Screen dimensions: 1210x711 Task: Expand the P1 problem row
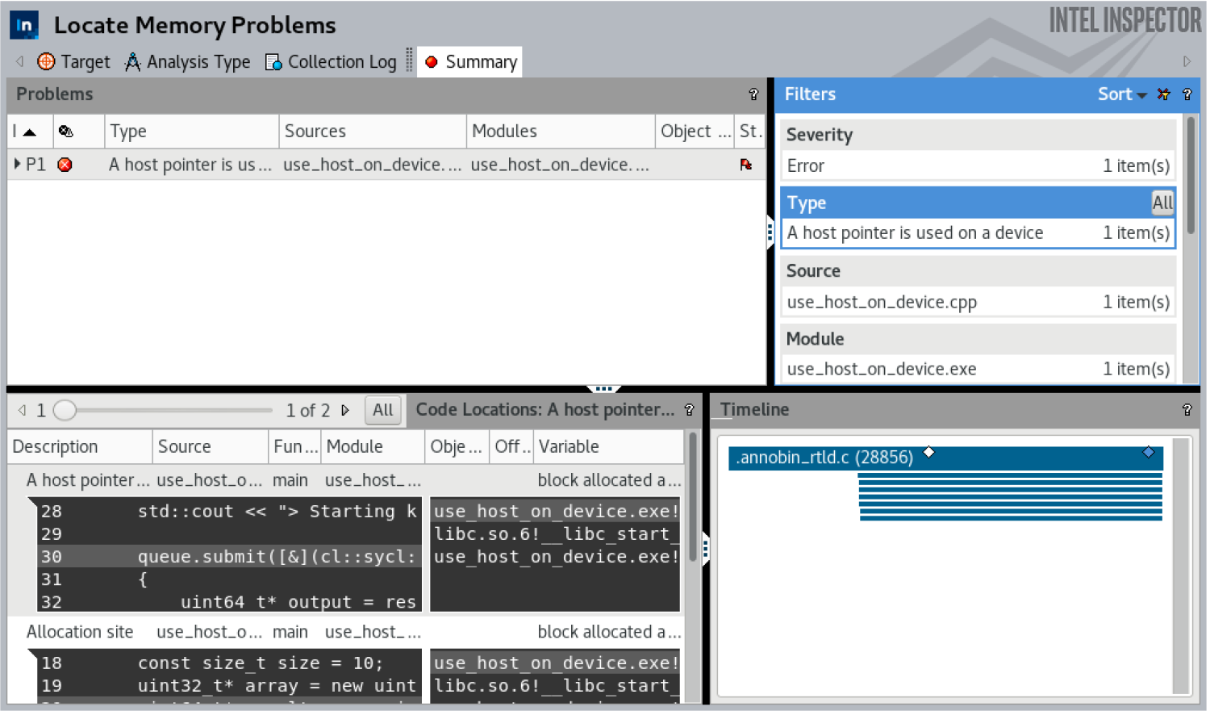click(x=18, y=165)
